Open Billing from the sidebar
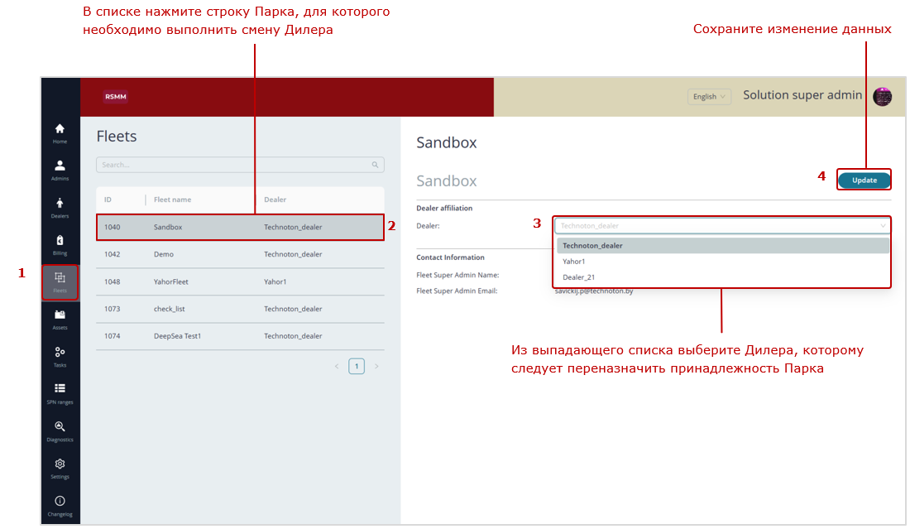 click(x=60, y=244)
